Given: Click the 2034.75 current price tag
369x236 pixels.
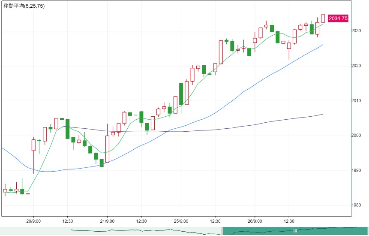Looking at the screenshot, I should (x=338, y=18).
